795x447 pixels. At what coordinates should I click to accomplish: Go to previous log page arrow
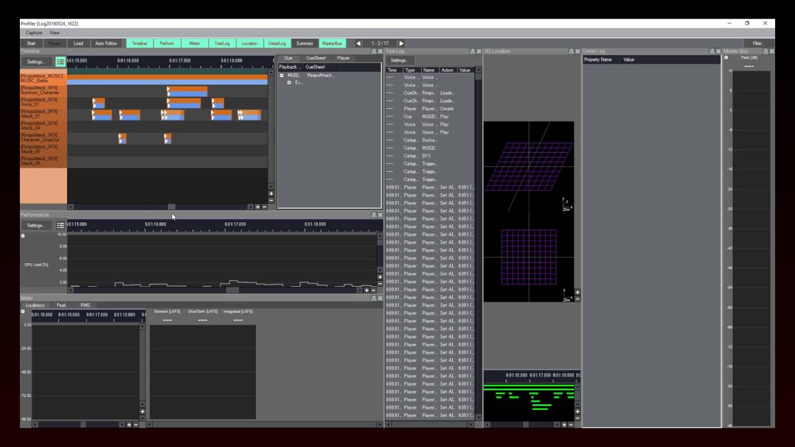point(358,43)
